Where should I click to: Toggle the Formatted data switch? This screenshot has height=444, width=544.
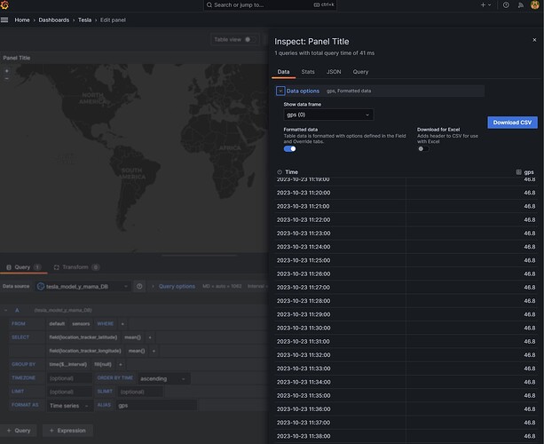[290, 148]
